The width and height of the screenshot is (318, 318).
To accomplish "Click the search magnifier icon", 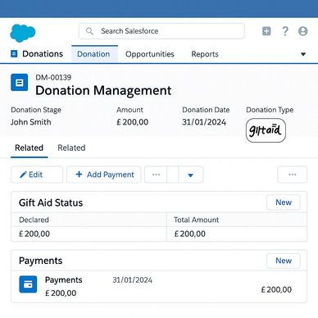I will (89, 31).
